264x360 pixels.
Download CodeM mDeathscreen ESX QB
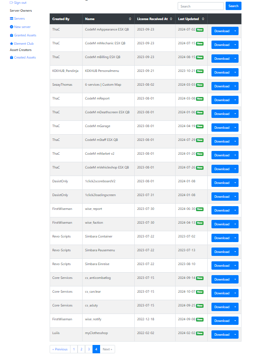pyautogui.click(x=221, y=114)
